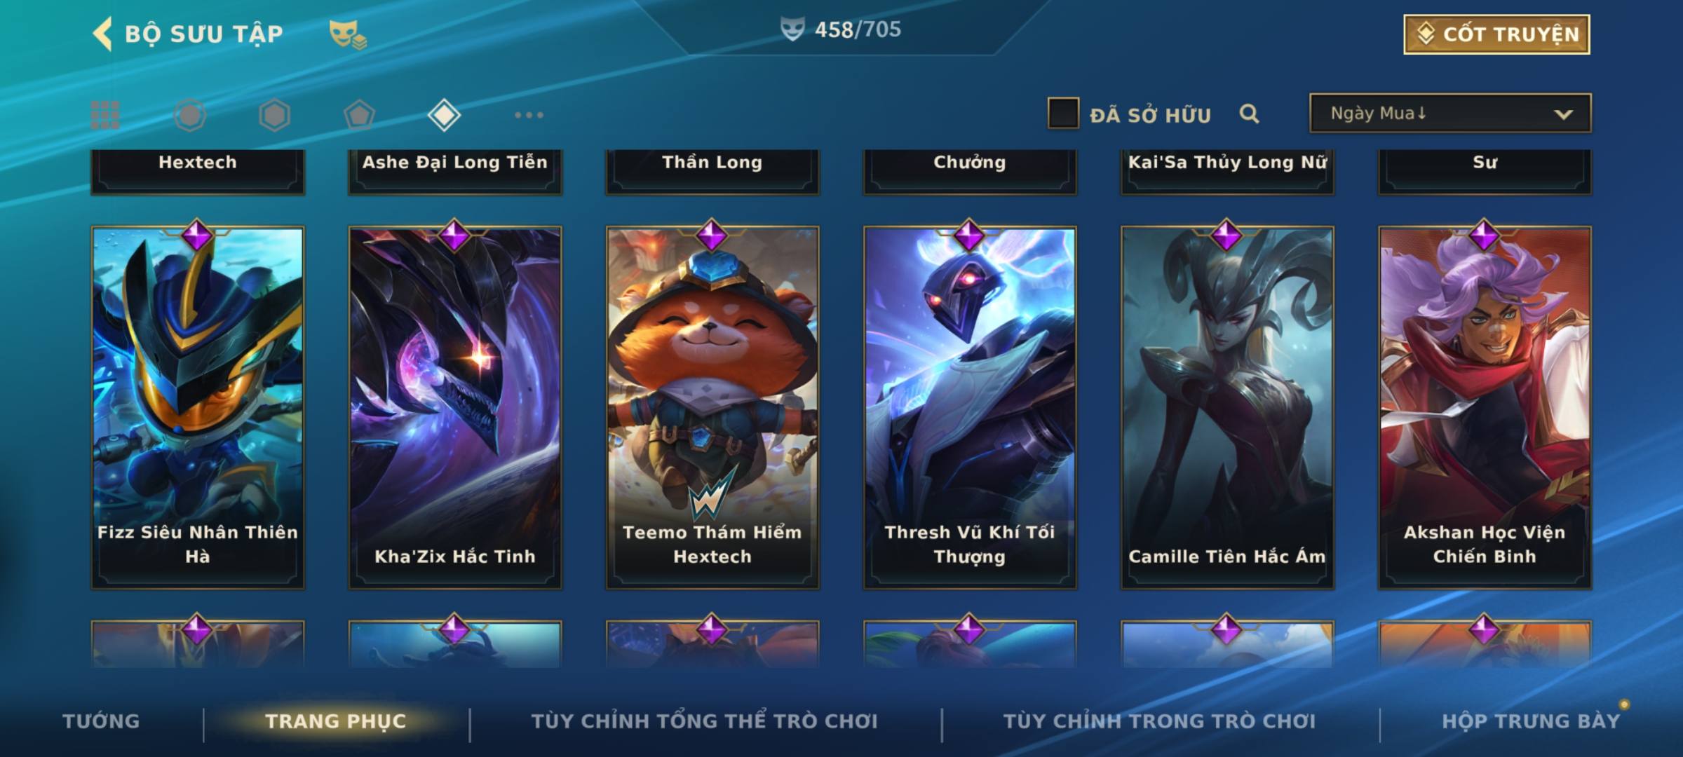Open the golden mask and coins icon
The image size is (1683, 757).
[x=348, y=34]
